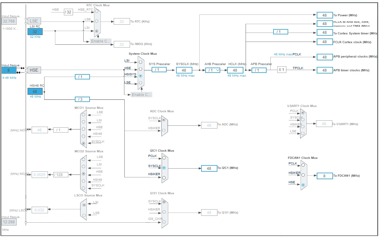This screenshot has width=380, height=238.
Task: Select LSE in MCO1 Source Mux
Action: tap(83, 114)
